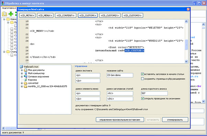
Task: Focus рамки элемента меню opening <p> field
Action: click(x=88, y=93)
